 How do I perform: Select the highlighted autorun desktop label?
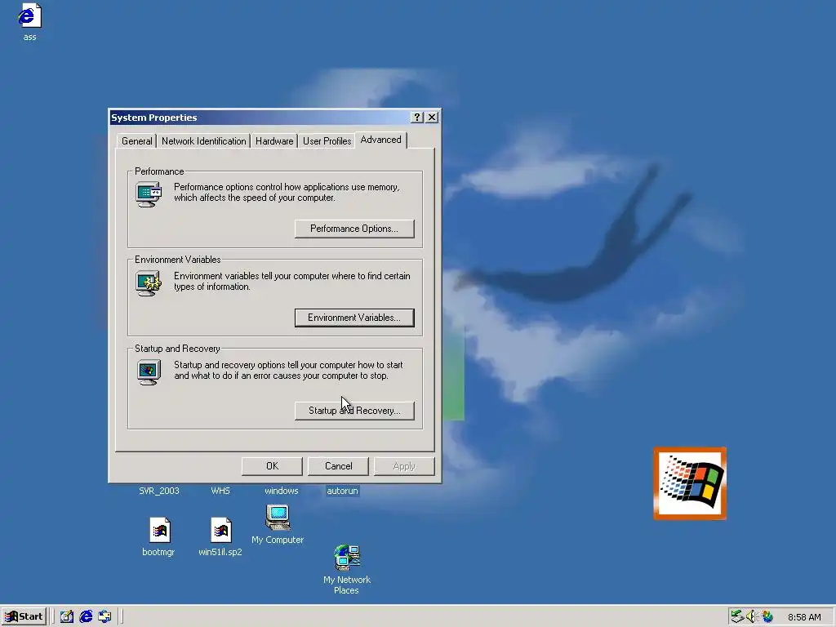342,491
